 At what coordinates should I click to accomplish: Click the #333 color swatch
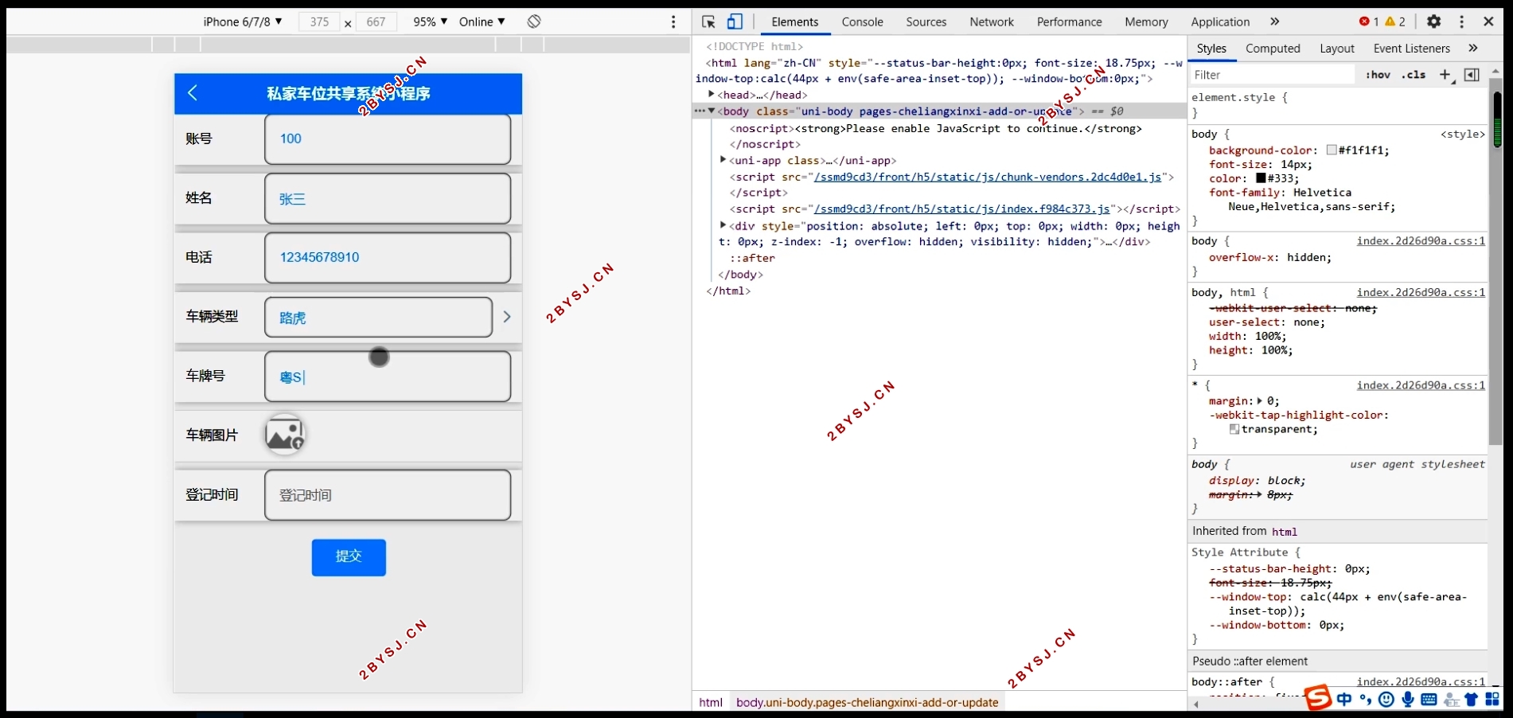tap(1261, 178)
